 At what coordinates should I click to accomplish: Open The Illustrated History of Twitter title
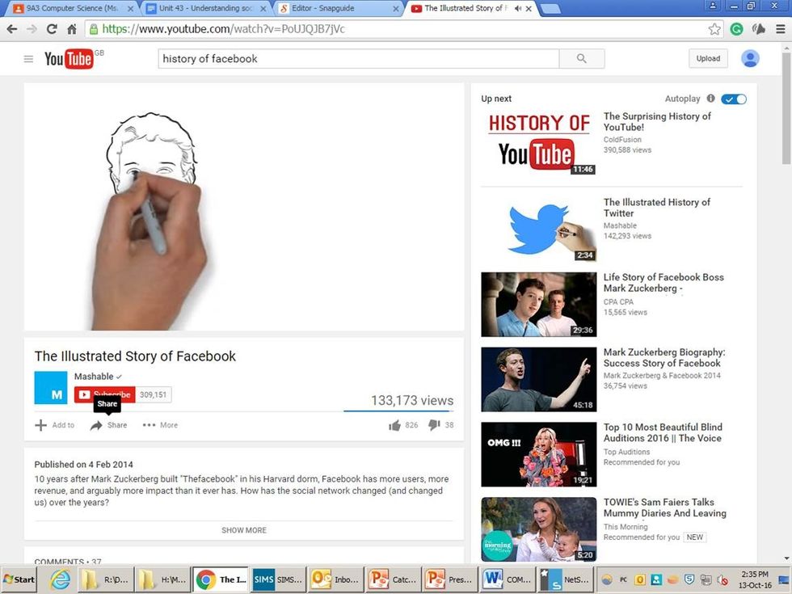[656, 208]
